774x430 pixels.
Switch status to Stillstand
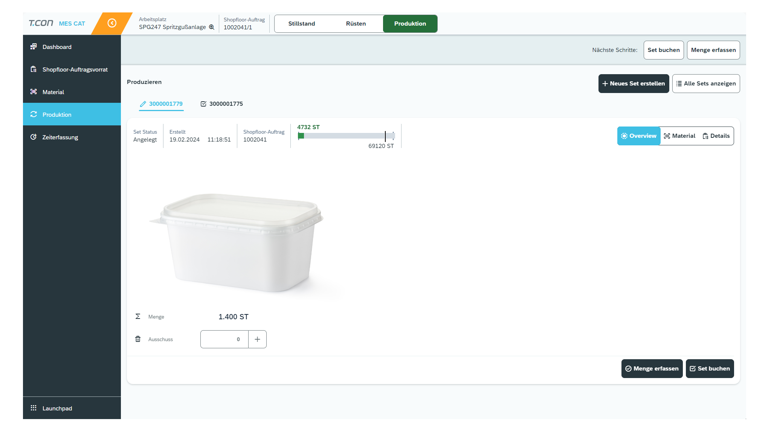302,24
